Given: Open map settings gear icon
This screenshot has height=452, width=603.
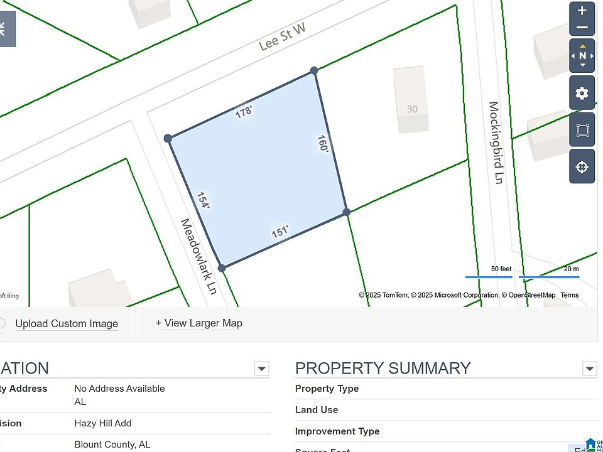Looking at the screenshot, I should [582, 93].
